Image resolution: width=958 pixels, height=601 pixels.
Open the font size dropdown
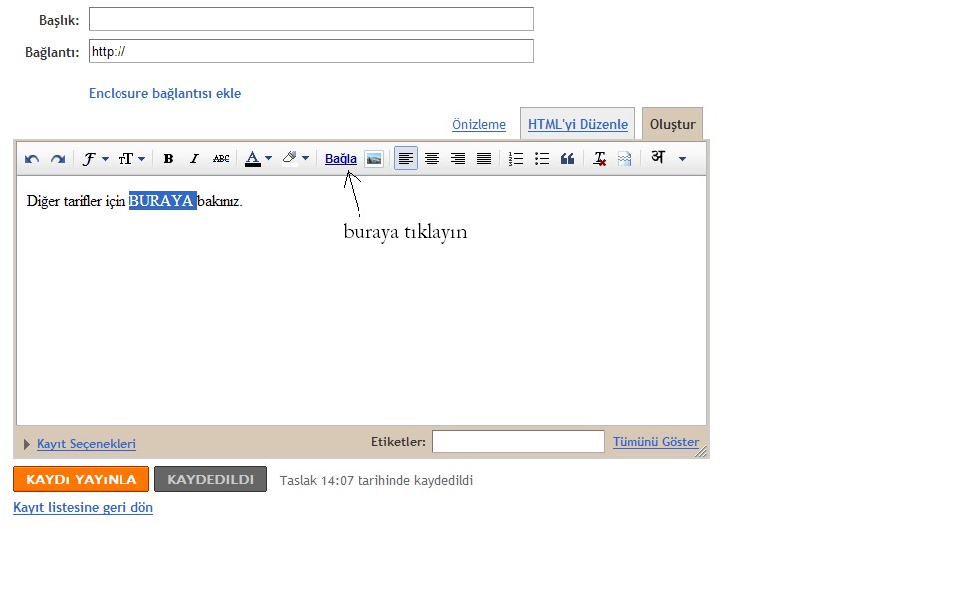pyautogui.click(x=131, y=159)
